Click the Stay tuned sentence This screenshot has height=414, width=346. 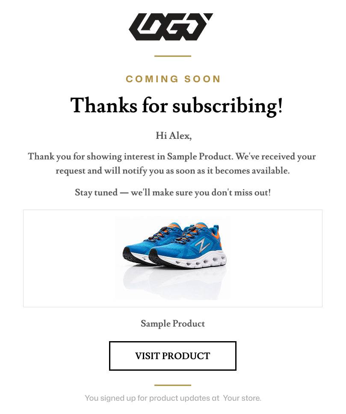tap(173, 192)
